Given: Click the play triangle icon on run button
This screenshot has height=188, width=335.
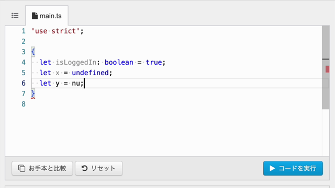Looking at the screenshot, I should click(x=272, y=168).
